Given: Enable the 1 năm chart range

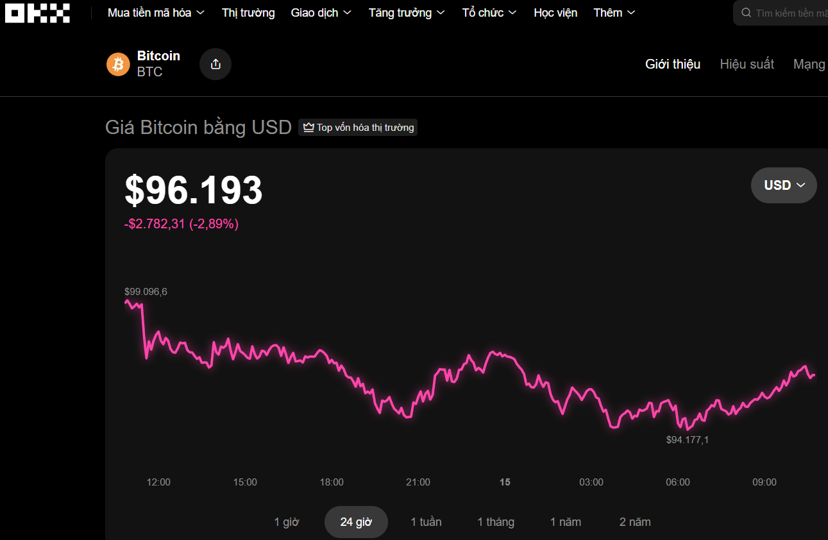Looking at the screenshot, I should point(565,521).
